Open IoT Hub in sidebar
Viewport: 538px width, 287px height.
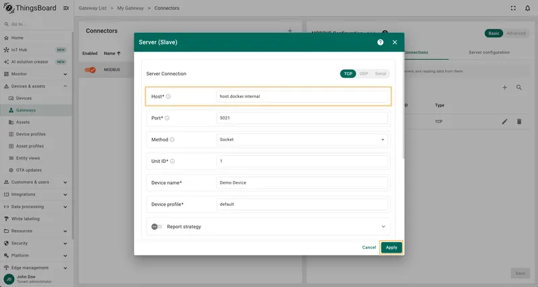tap(36, 50)
